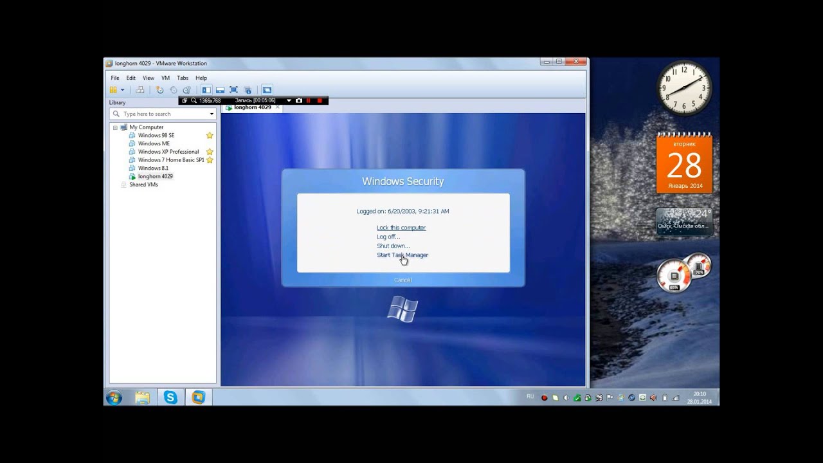Toggle favorite star for Windows 98 SE
The image size is (823, 463).
click(x=210, y=136)
